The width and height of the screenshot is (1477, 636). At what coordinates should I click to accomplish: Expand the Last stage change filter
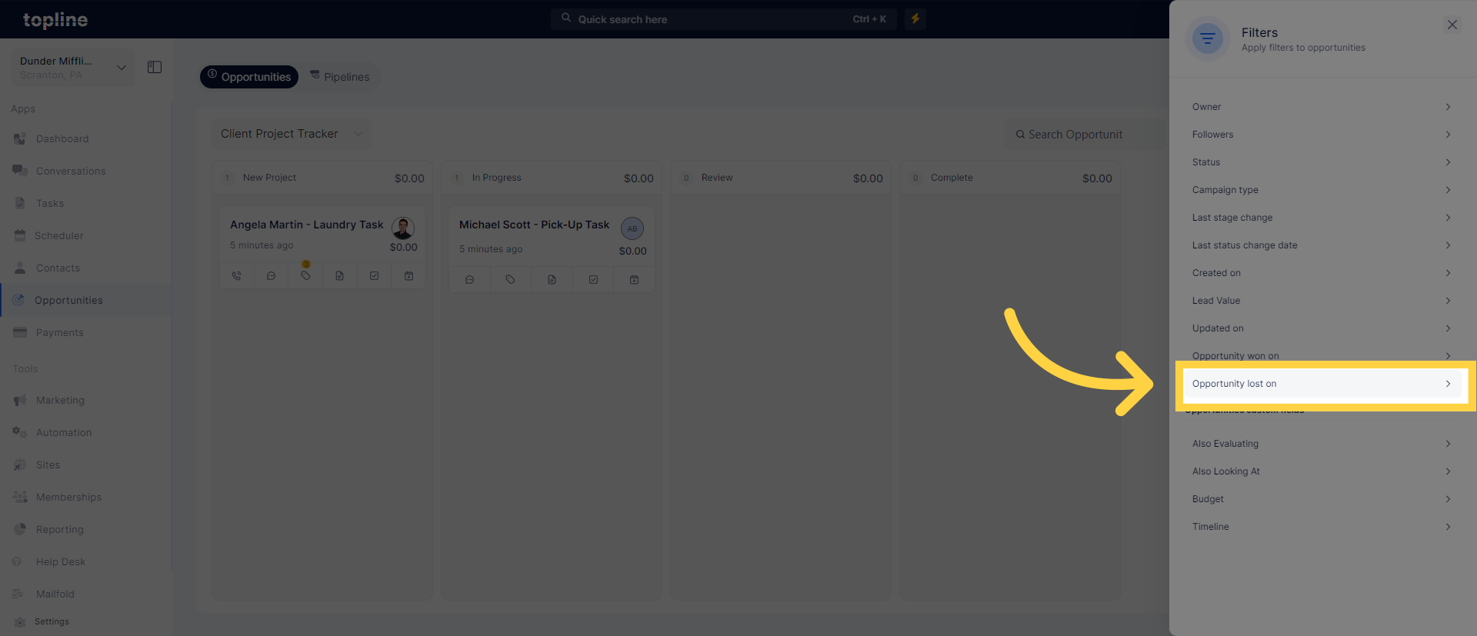click(1322, 218)
